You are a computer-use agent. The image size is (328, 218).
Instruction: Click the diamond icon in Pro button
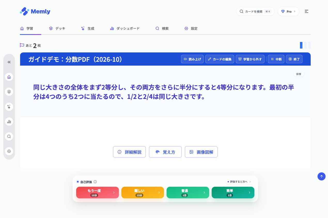283,11
